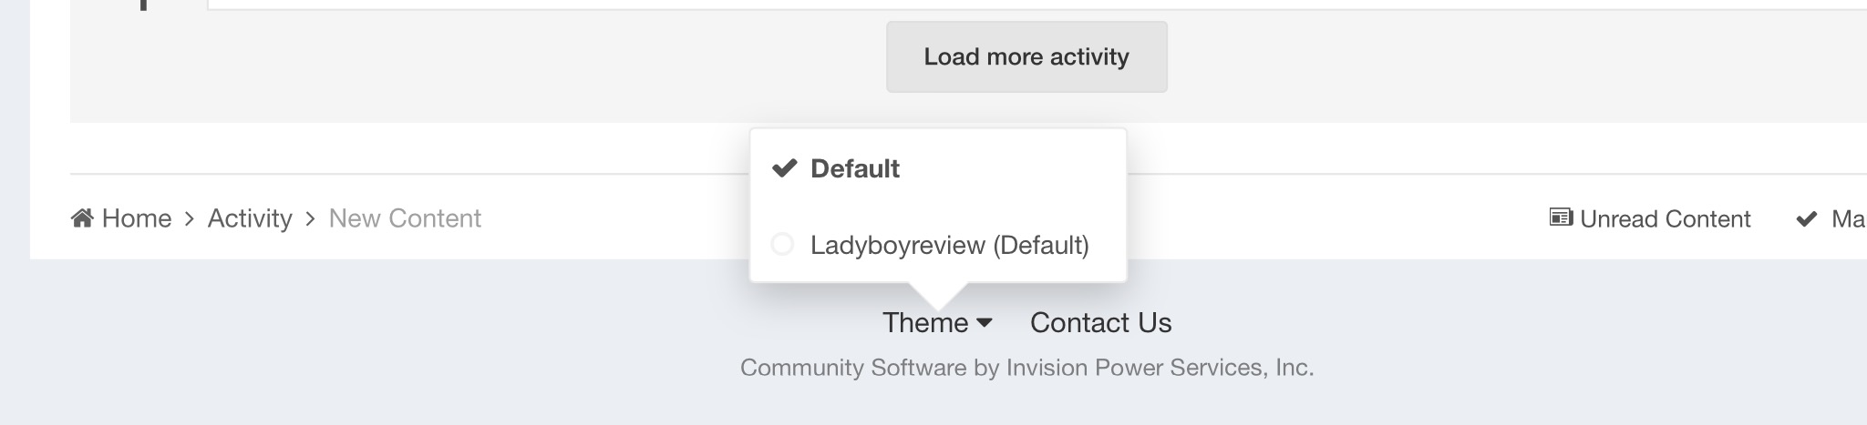Viewport: 1867px width, 425px height.
Task: Click the Unread Content newspaper icon
Action: 1561,218
